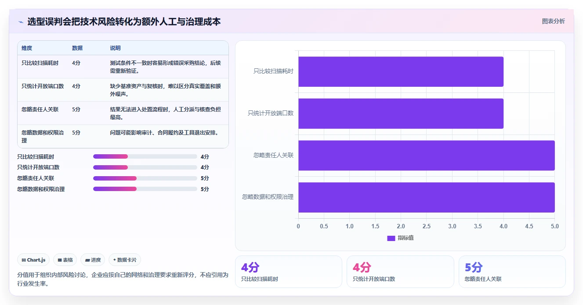The image size is (583, 305).
Task: Click the 忽略责任人关联 table row label
Action: (40, 110)
